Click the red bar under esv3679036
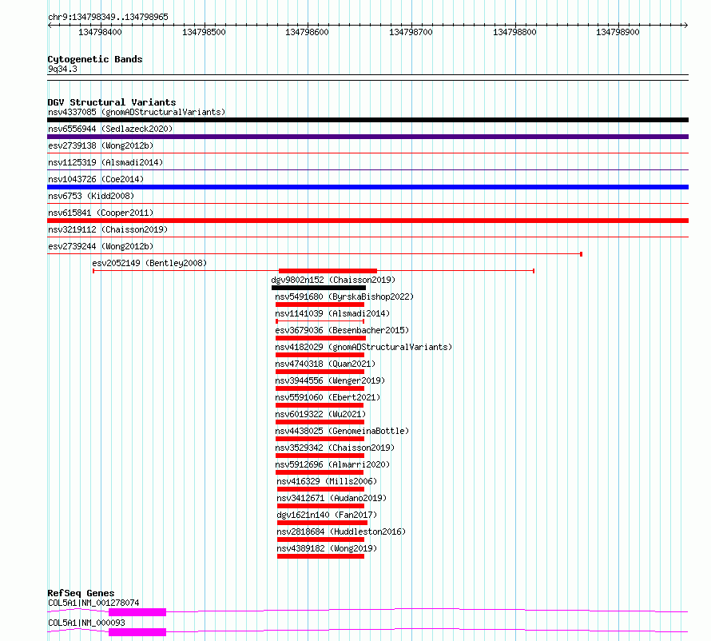This screenshot has height=641, width=711. 320,338
